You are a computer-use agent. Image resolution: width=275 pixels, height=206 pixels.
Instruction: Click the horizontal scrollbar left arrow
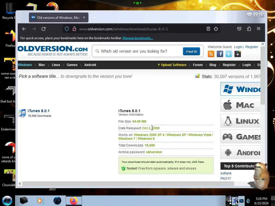point(20,183)
